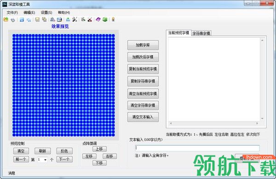Go to next character with 下一个
The image size is (276, 179).
click(64, 160)
